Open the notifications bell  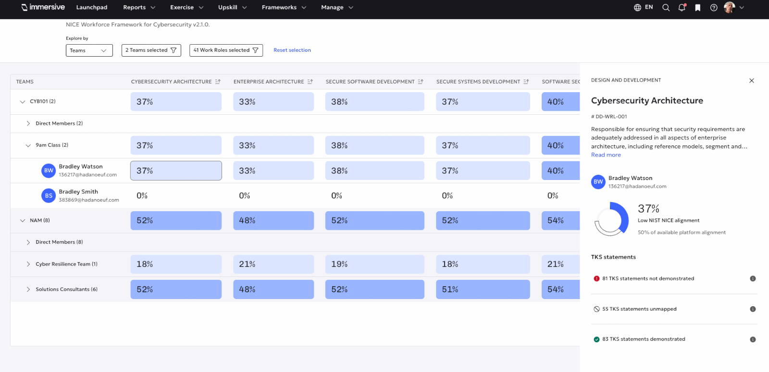682,7
